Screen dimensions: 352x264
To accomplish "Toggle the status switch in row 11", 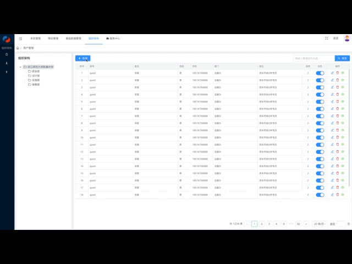I will tap(320, 145).
